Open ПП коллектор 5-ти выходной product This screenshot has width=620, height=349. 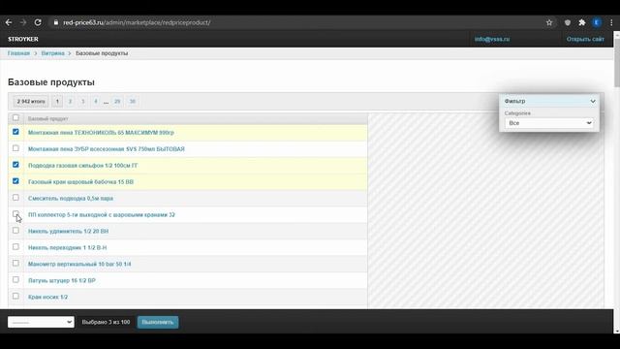(101, 215)
